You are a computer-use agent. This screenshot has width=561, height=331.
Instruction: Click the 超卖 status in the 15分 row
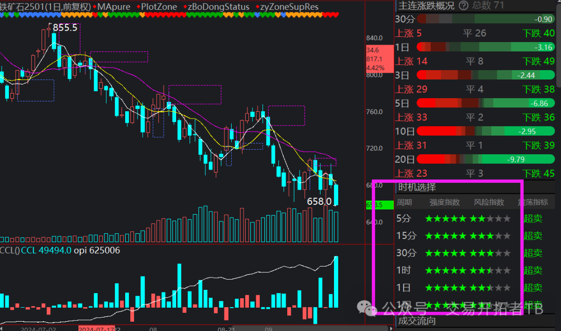533,236
